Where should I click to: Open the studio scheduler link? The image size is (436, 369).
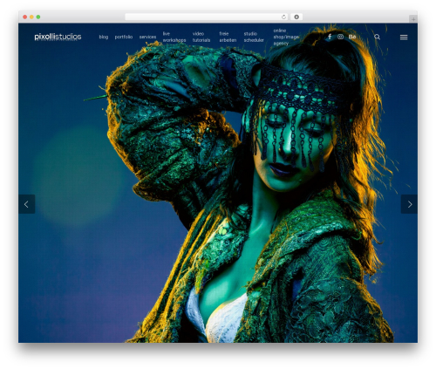tap(254, 37)
